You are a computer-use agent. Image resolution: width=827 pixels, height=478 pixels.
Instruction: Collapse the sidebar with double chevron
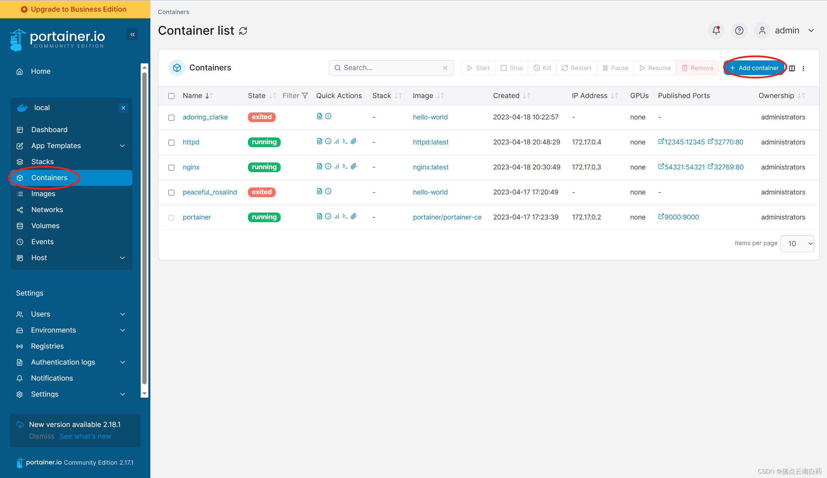coord(132,34)
